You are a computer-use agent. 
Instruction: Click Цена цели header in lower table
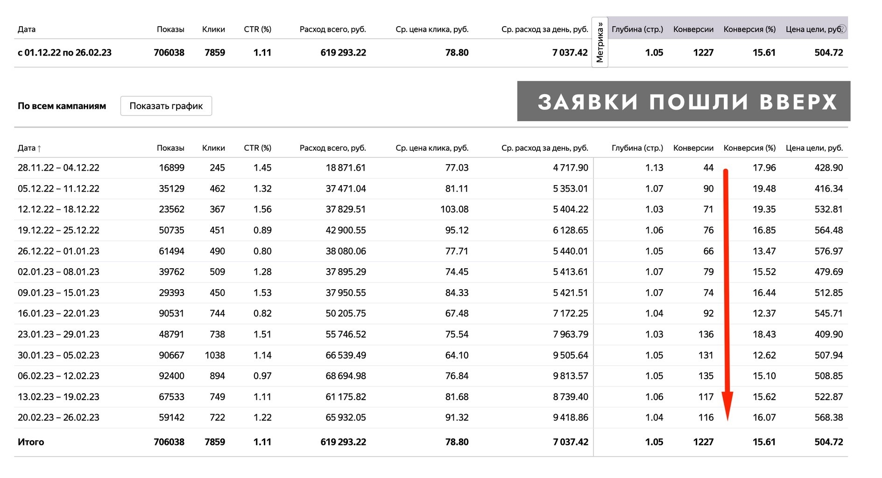click(x=814, y=148)
